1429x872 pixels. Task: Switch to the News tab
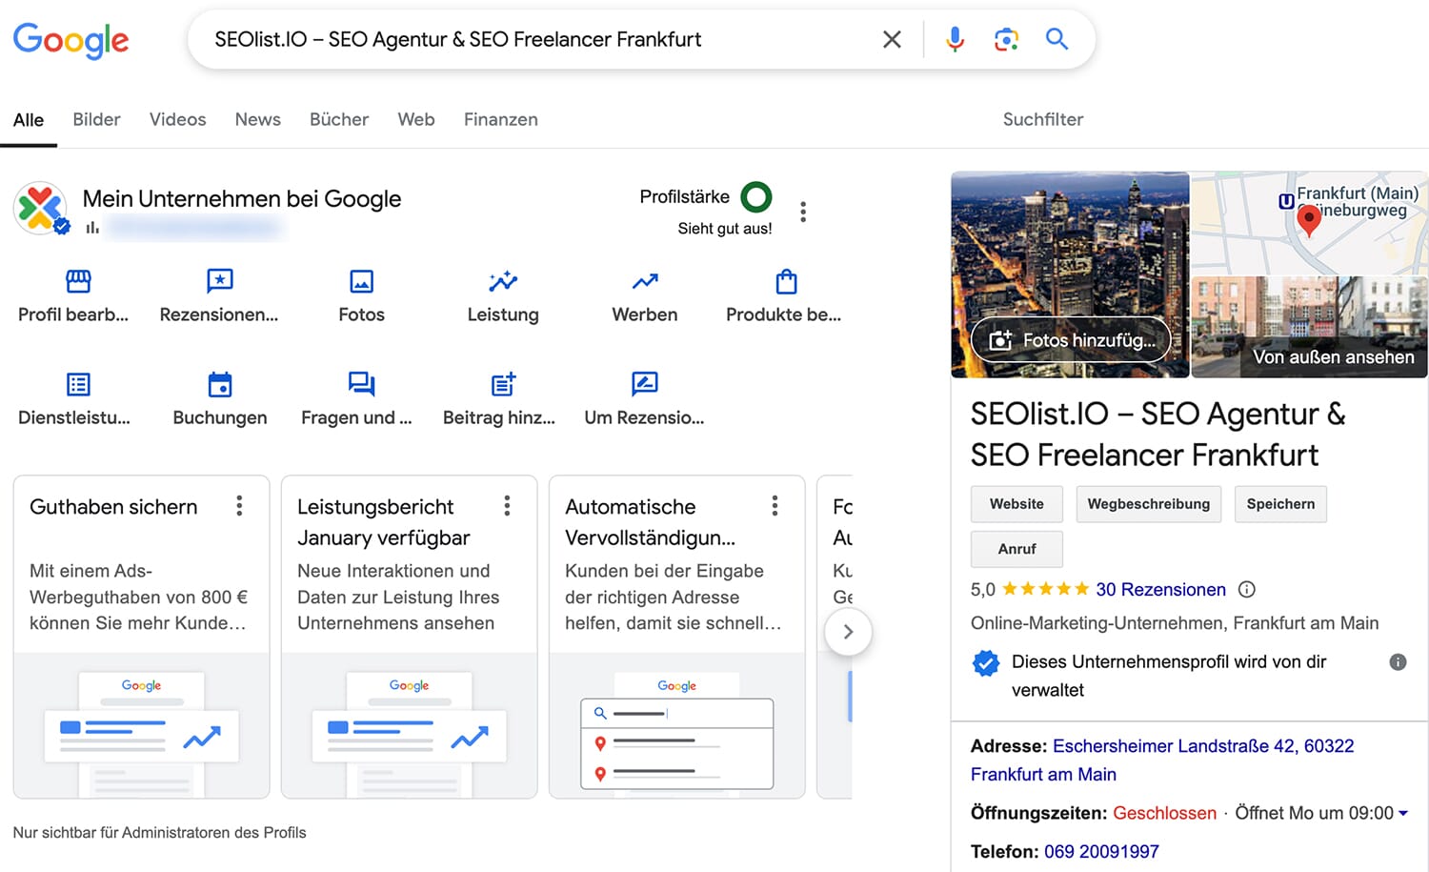[257, 119]
